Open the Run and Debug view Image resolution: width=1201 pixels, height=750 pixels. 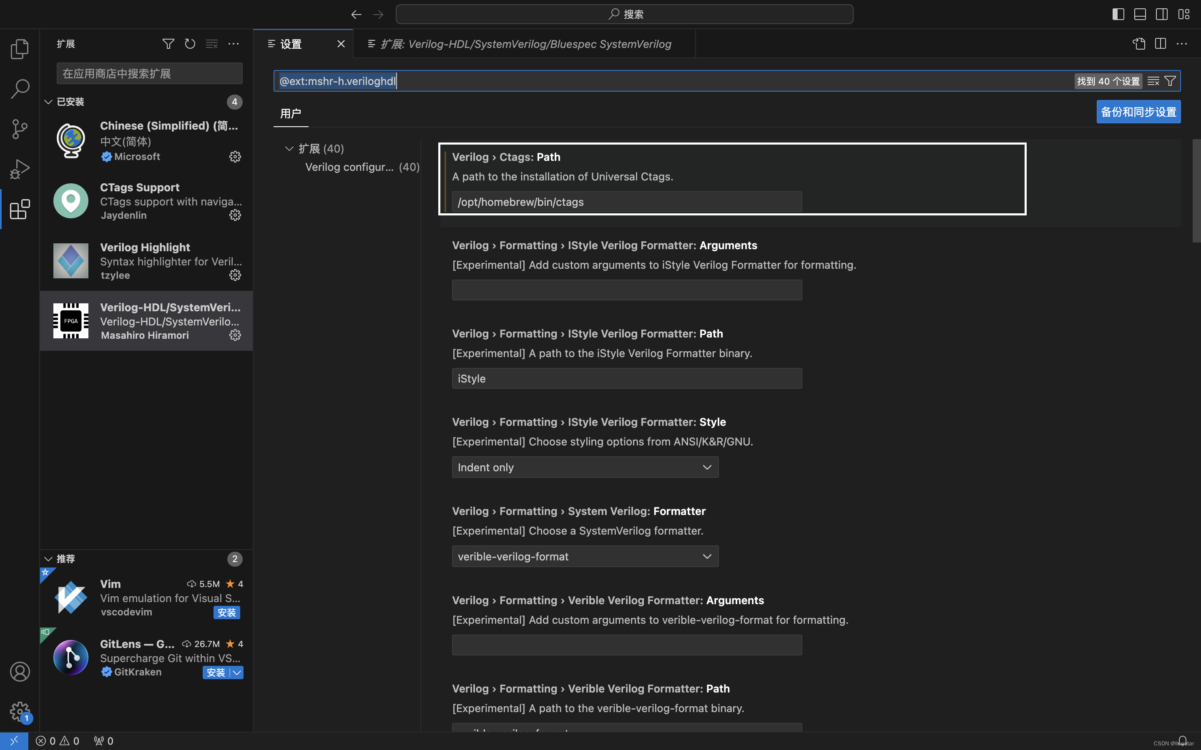coord(20,169)
